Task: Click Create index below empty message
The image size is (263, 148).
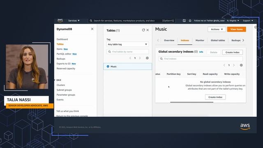Action: point(215,97)
